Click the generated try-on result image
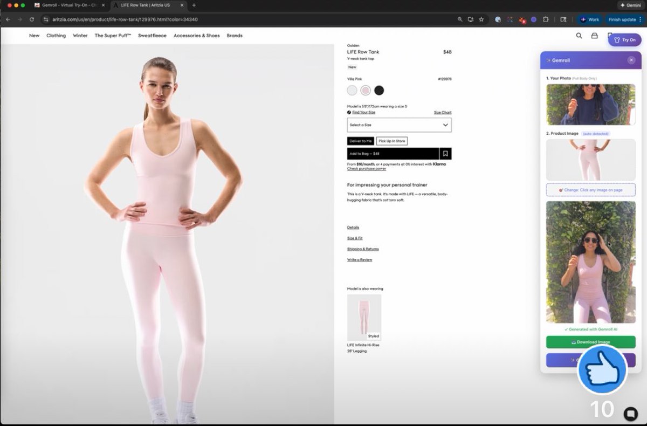Viewport: 647px width, 426px height. (x=590, y=262)
